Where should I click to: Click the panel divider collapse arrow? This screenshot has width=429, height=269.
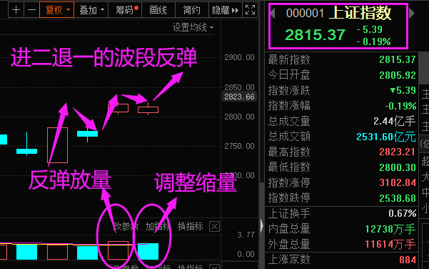261,225
